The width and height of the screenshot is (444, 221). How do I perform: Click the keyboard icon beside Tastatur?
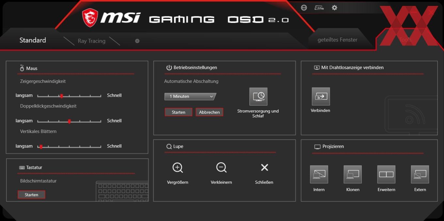pos(22,167)
